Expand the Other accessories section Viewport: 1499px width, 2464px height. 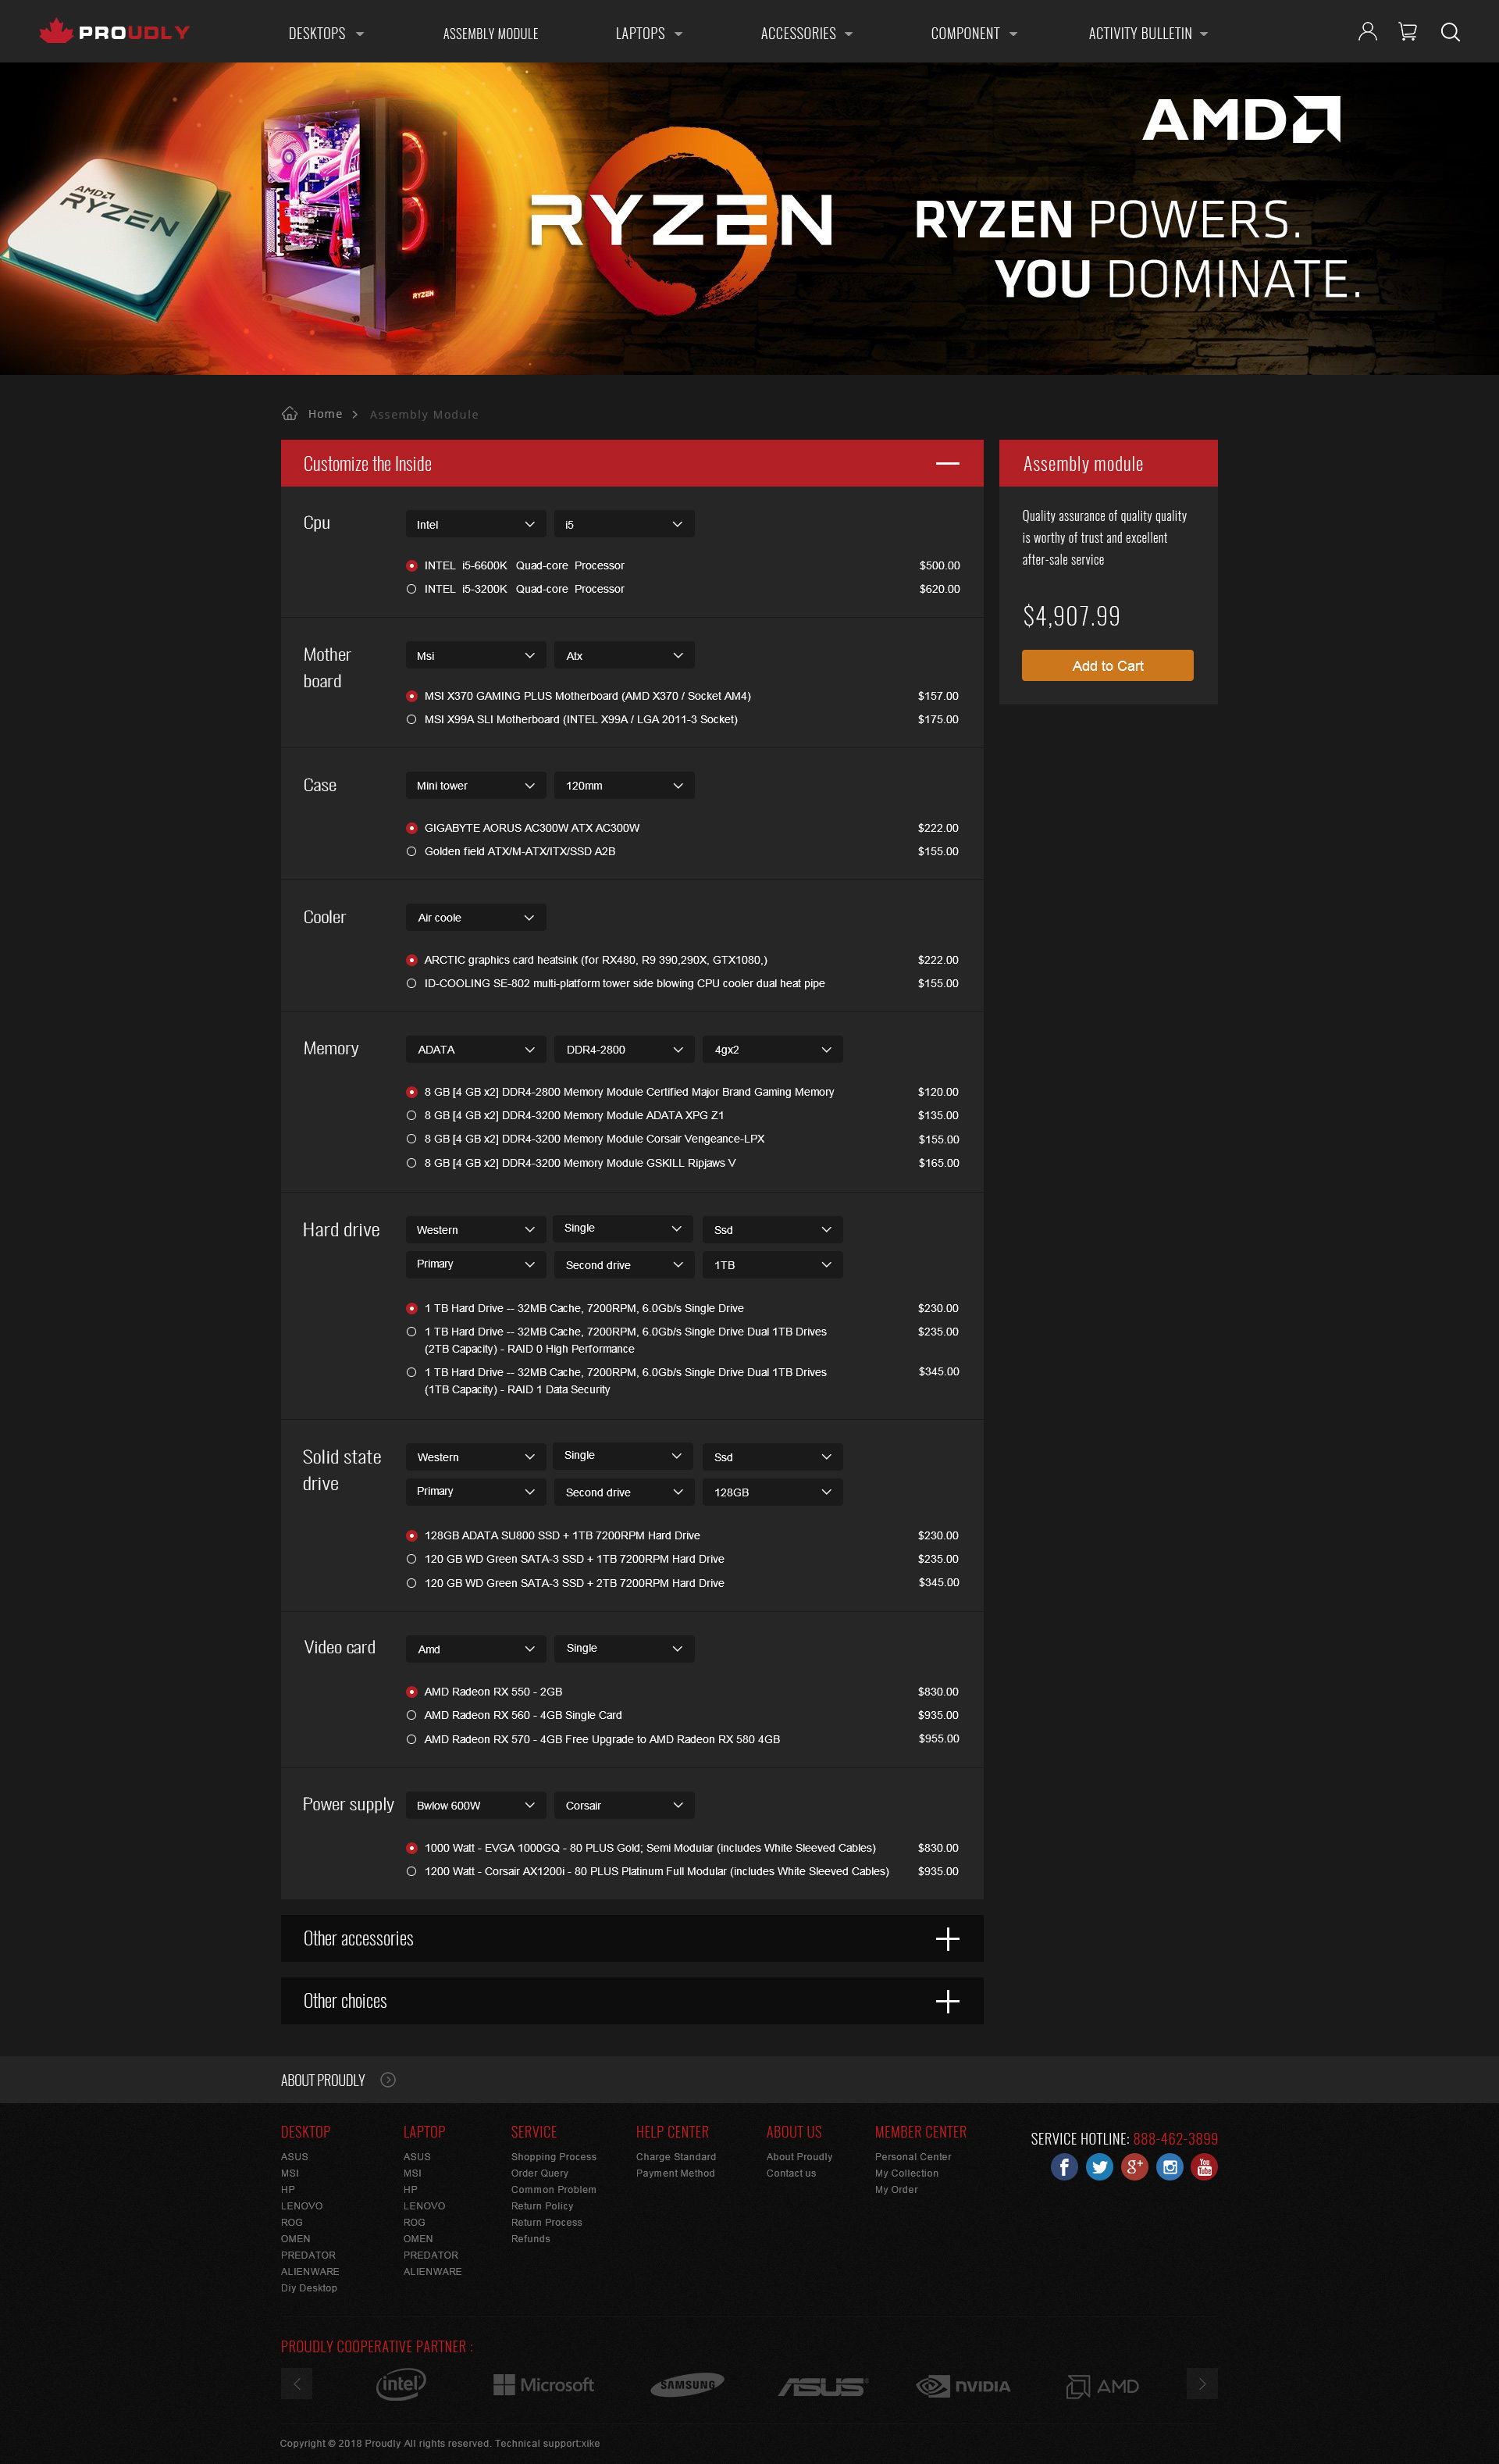pyautogui.click(x=946, y=1939)
